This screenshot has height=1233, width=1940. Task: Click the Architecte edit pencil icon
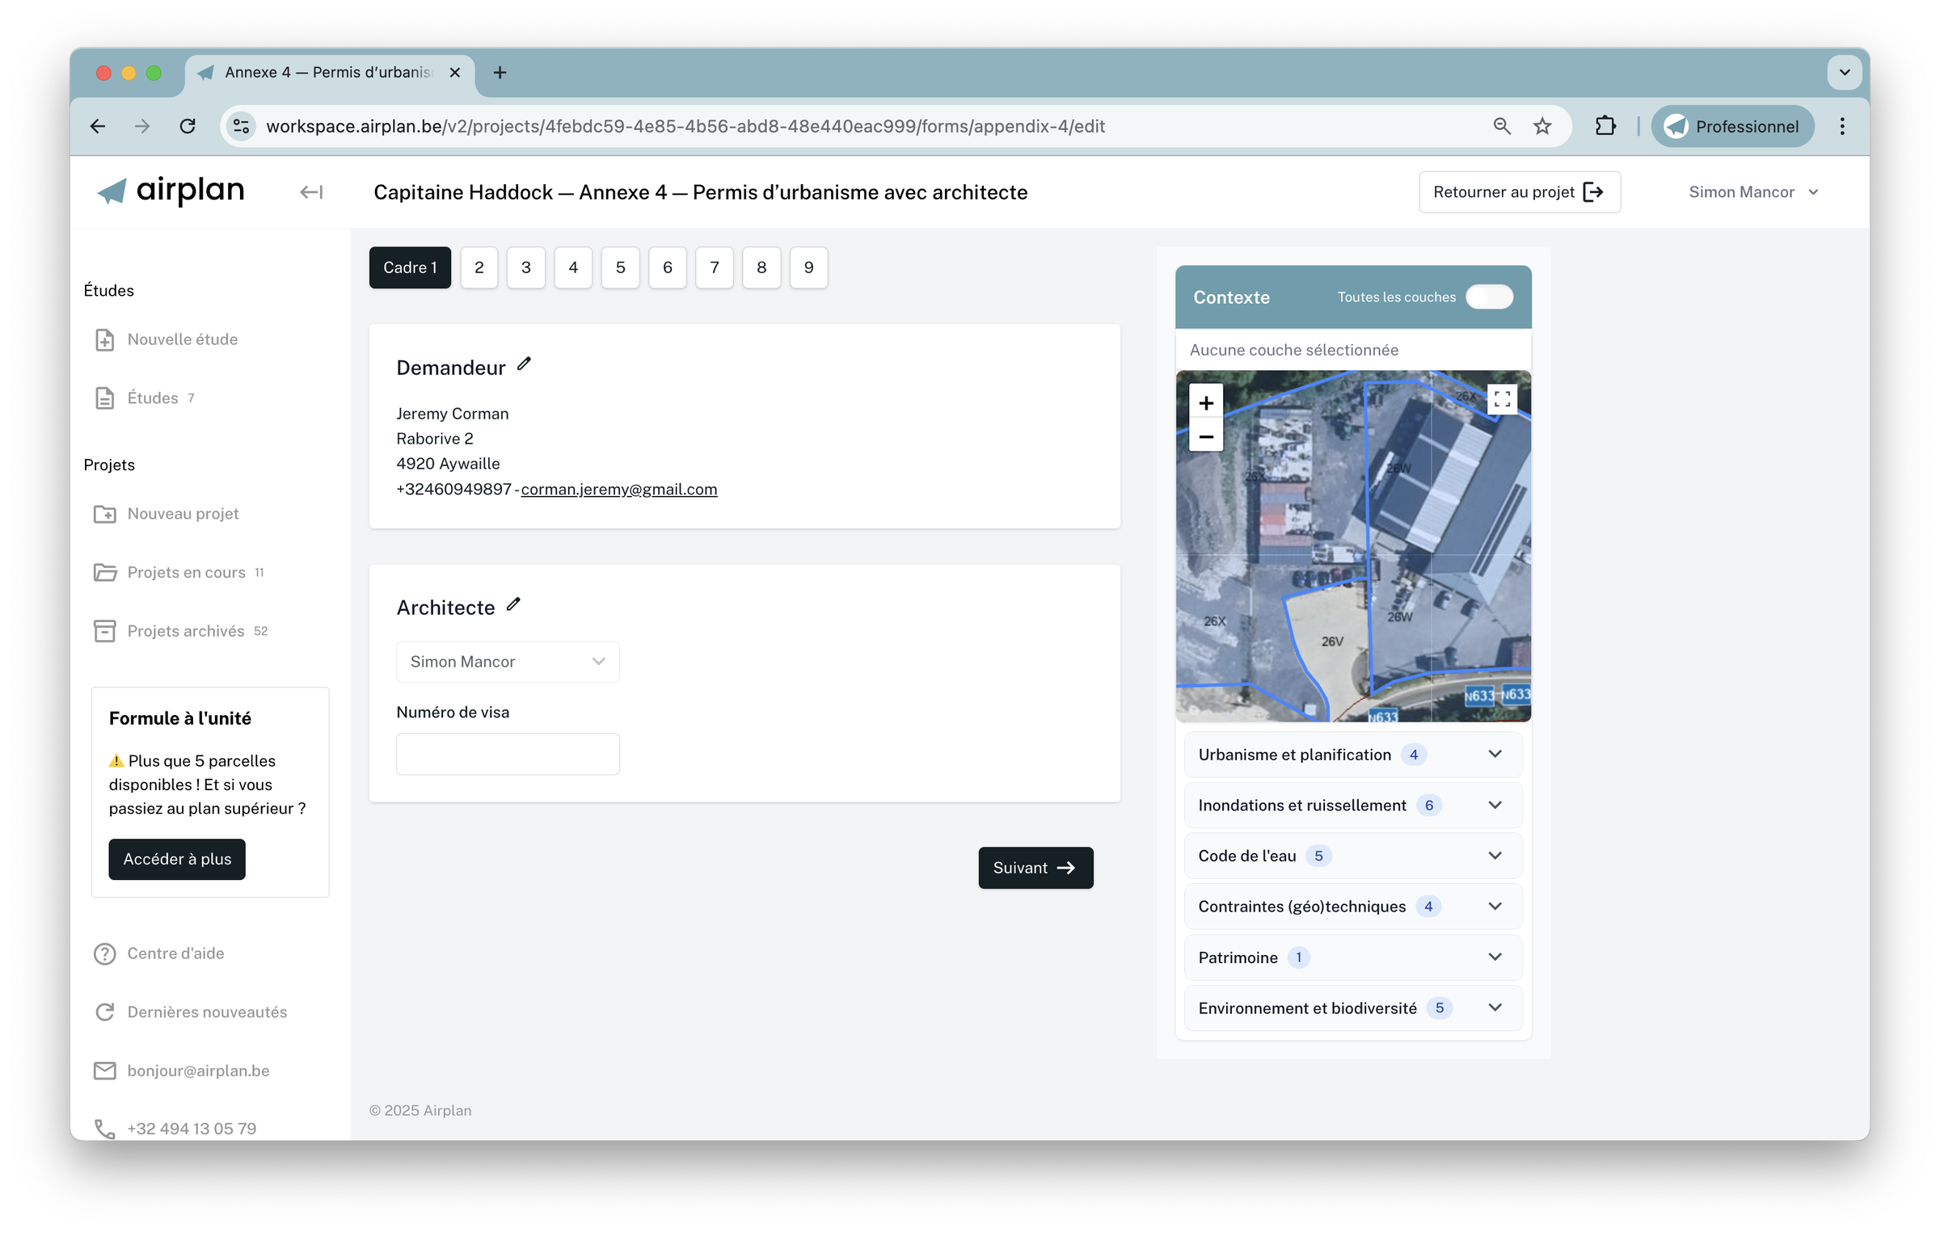513,604
